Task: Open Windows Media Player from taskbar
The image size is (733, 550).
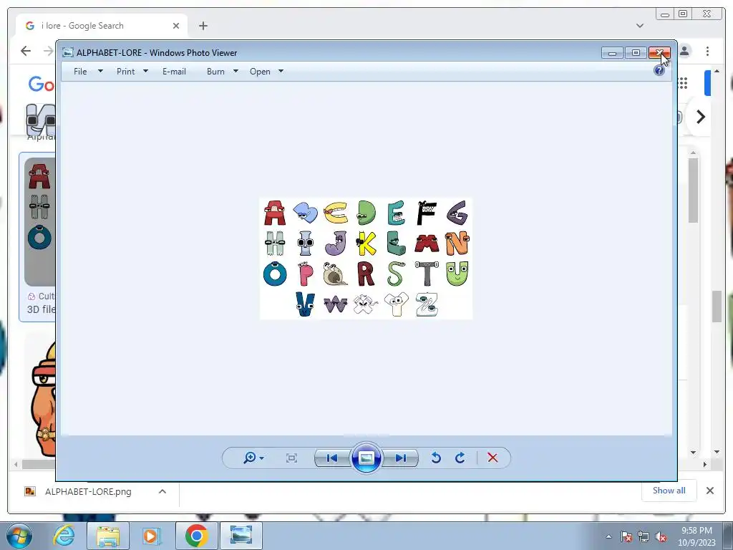Action: [151, 536]
